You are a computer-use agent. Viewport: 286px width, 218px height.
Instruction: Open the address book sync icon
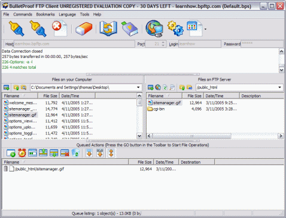coord(108,29)
